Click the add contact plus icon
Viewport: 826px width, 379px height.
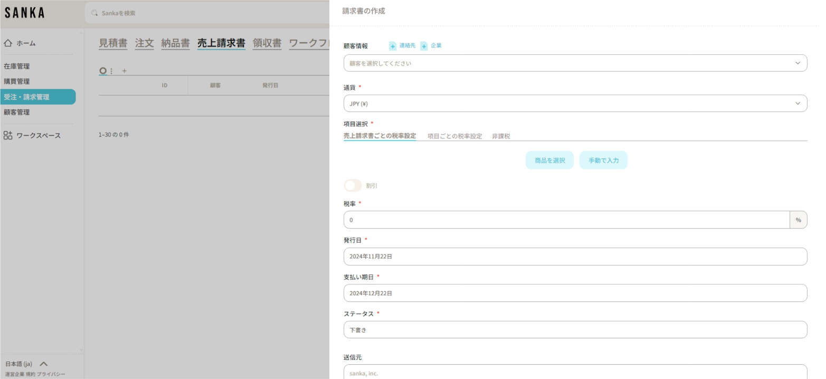(393, 46)
